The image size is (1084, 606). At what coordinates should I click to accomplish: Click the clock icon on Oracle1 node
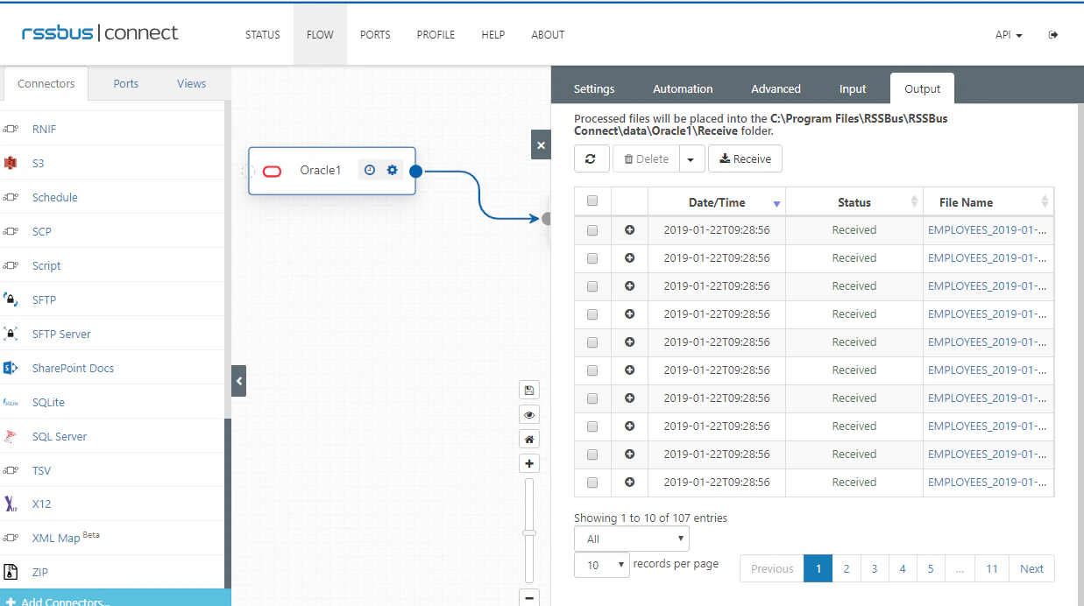(x=370, y=170)
